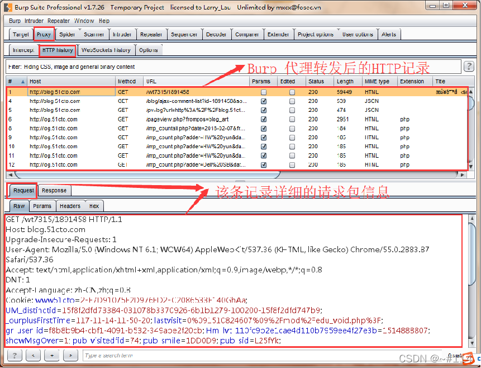Screen dimensions: 481x368
Task: Select the Params view tab
Action: click(42, 206)
